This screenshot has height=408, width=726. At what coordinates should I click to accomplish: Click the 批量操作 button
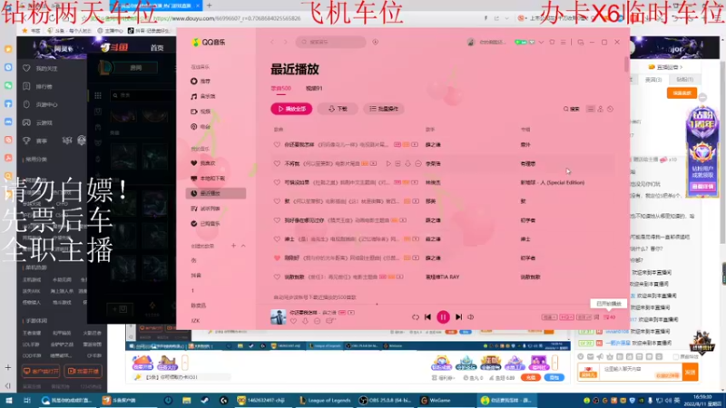pos(384,109)
